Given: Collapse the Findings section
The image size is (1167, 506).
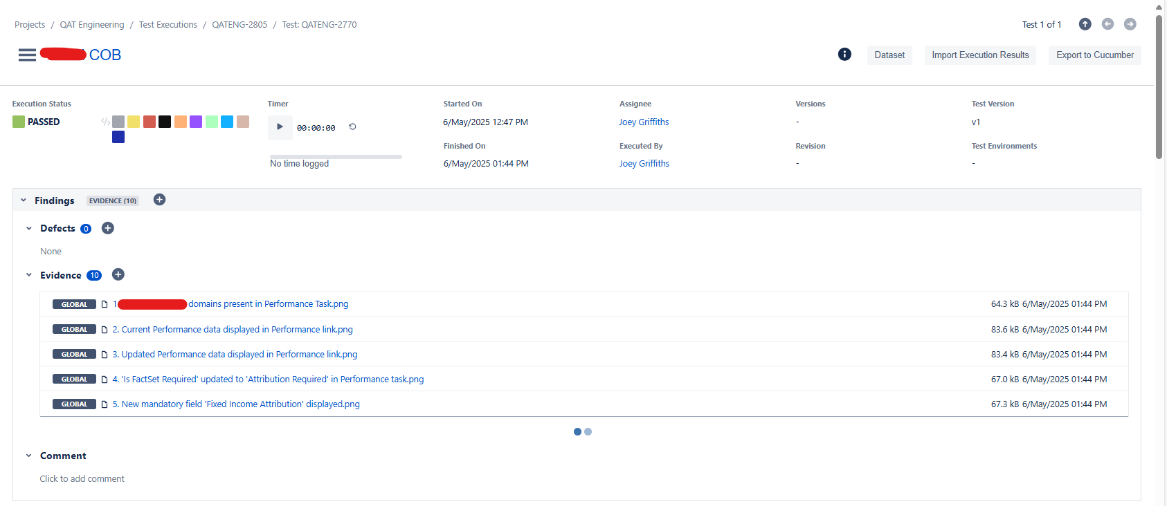Looking at the screenshot, I should tap(24, 200).
